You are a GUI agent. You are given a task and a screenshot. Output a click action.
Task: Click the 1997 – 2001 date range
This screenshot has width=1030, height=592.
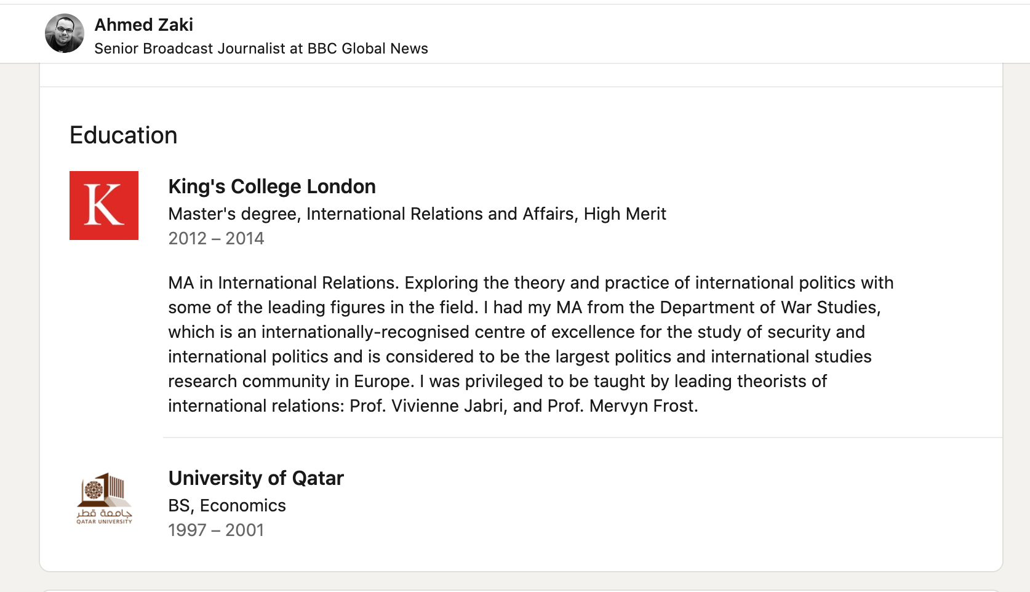tap(216, 530)
